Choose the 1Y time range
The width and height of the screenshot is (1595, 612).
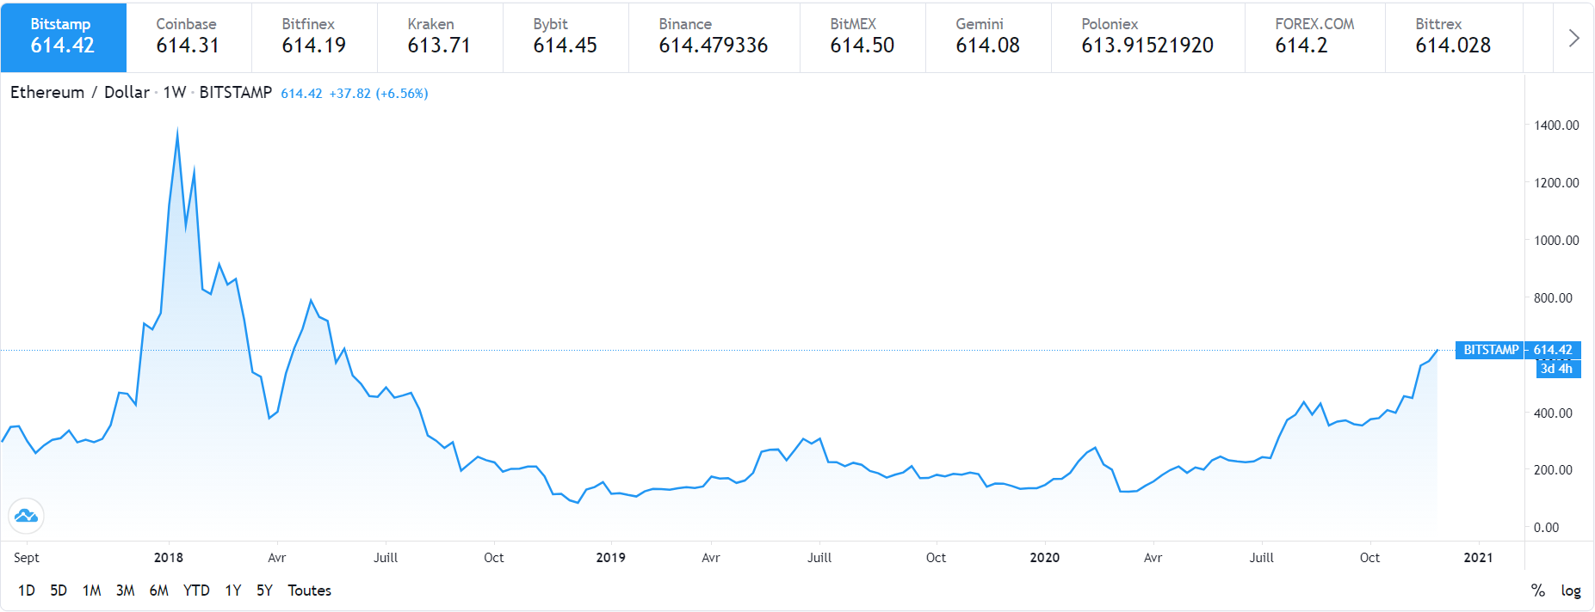coord(233,591)
